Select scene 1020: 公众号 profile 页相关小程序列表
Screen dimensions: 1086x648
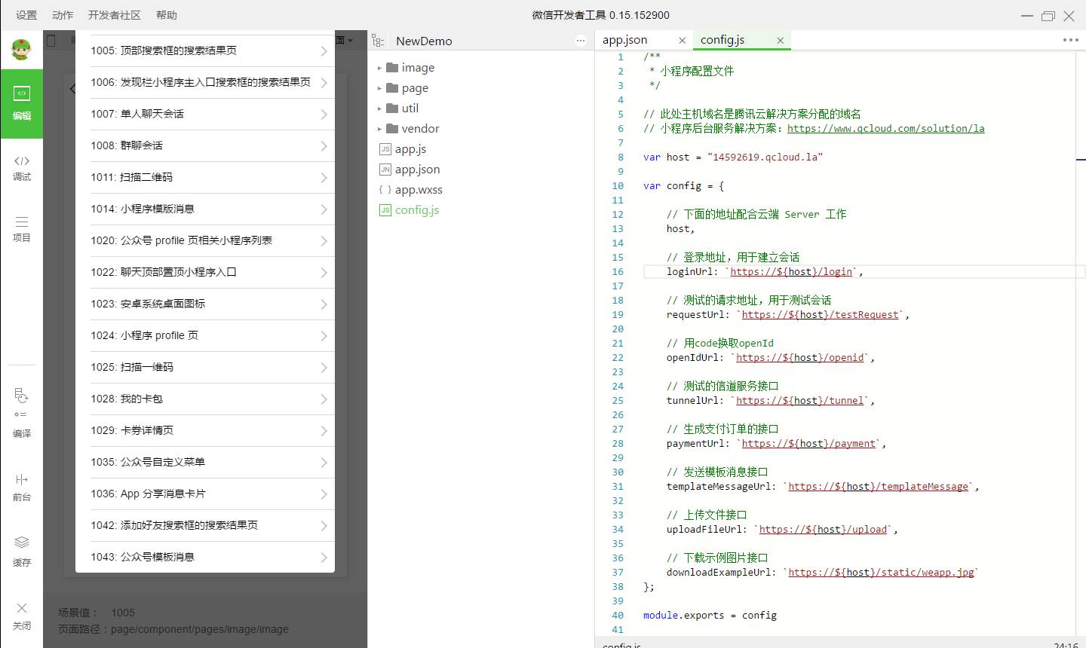[205, 240]
